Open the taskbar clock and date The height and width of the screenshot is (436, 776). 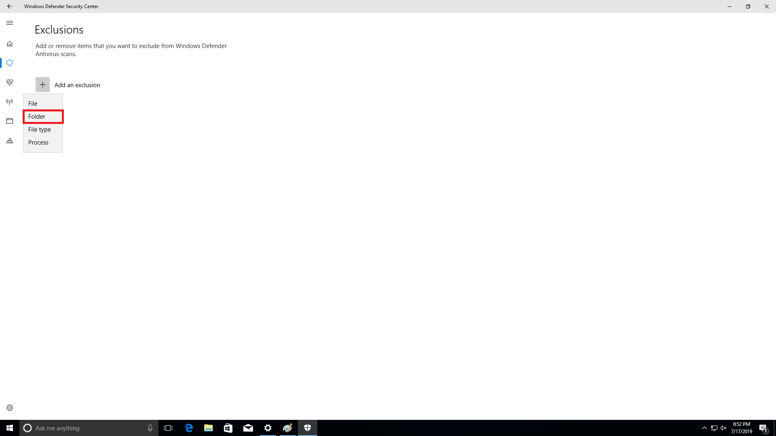[742, 428]
